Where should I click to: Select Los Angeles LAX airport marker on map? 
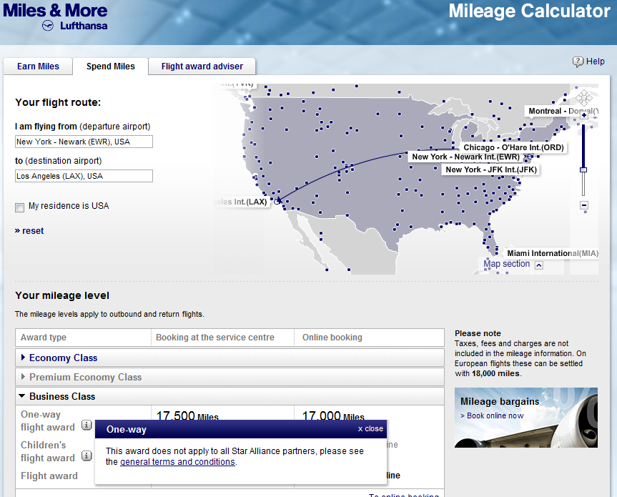277,201
